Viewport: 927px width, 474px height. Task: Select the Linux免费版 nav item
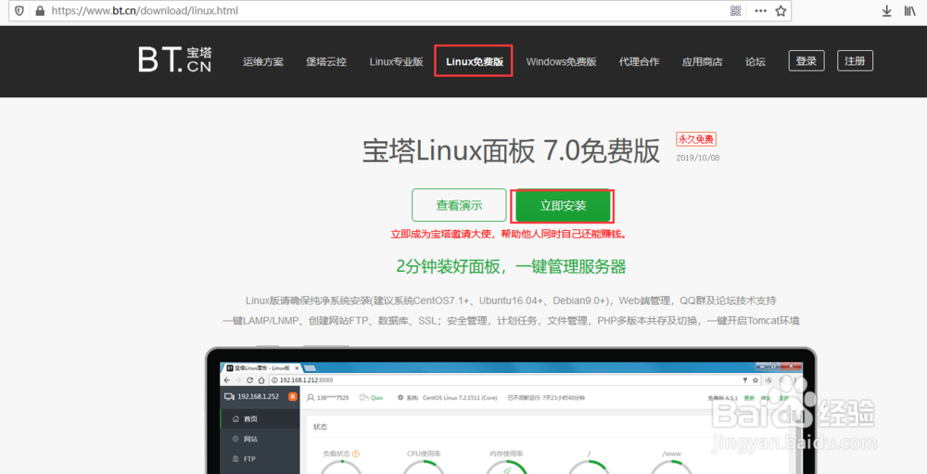click(474, 61)
